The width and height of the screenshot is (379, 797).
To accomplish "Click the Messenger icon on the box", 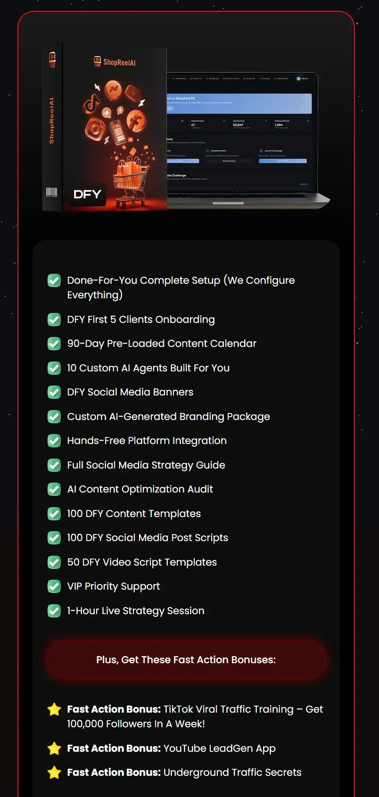I will [113, 90].
